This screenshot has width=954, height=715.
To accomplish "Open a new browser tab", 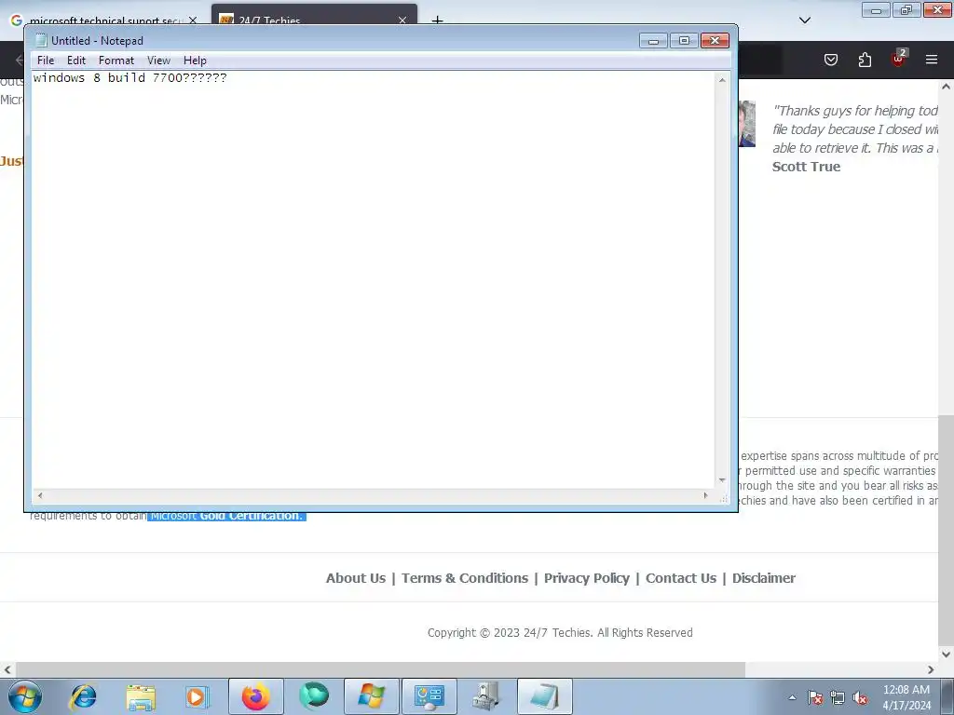I will (x=437, y=20).
